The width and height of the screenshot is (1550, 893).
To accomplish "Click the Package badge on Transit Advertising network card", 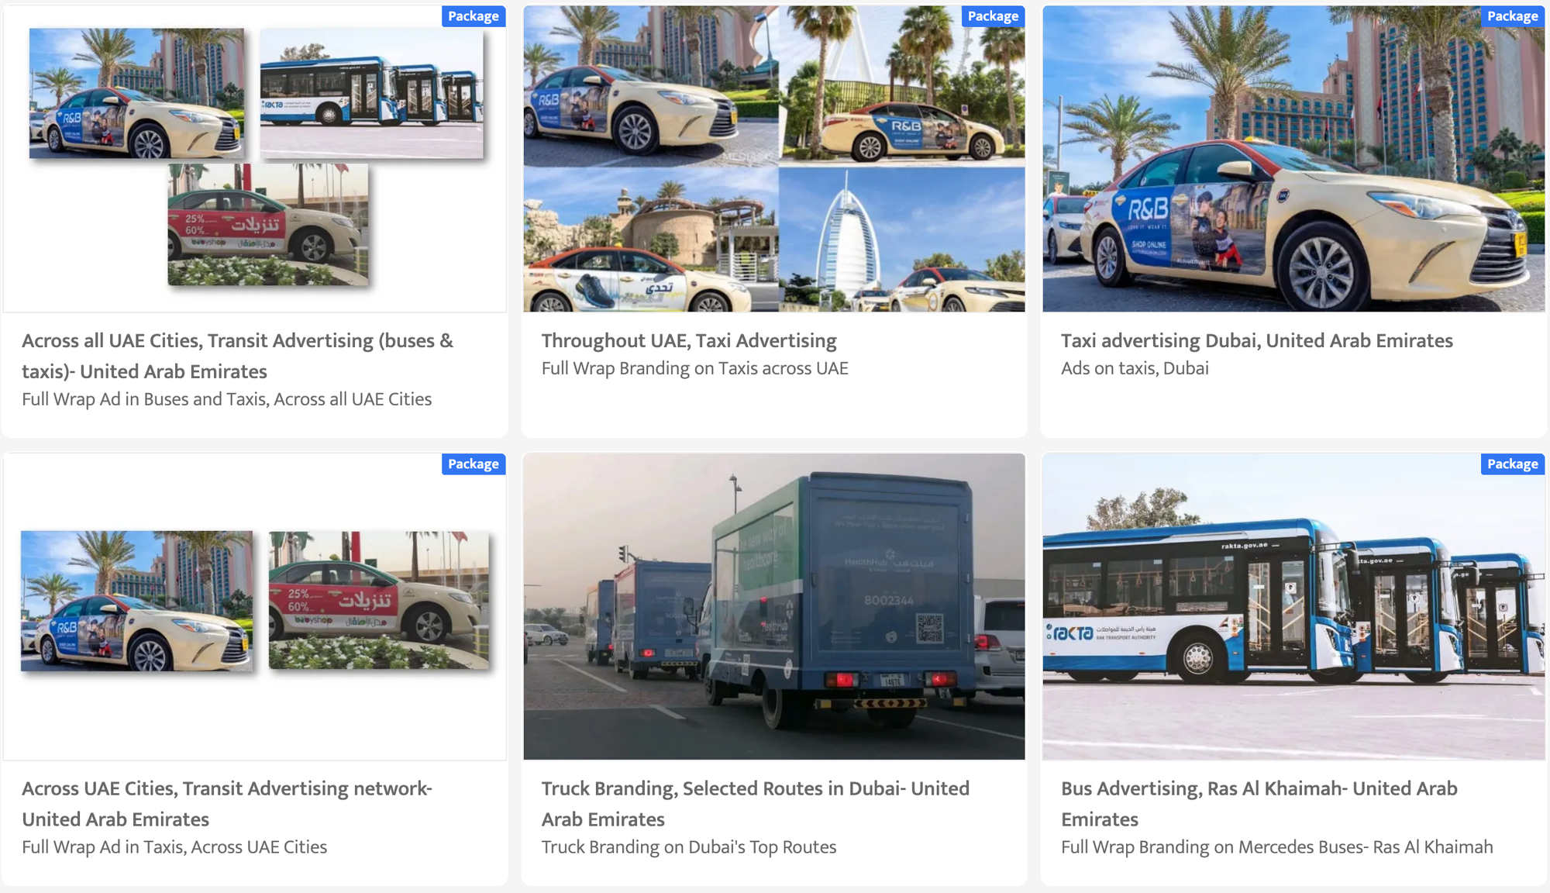I will pos(473,464).
